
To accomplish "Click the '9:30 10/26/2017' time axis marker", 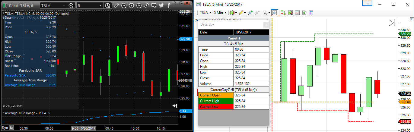I will 84,128.
